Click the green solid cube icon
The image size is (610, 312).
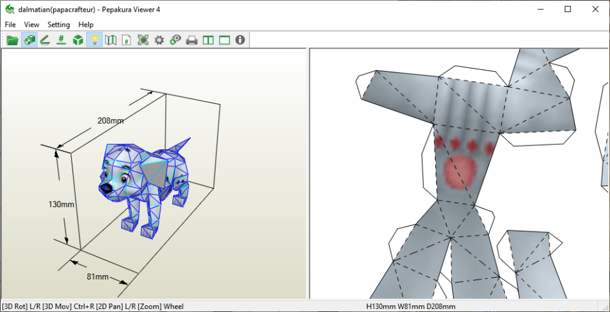[77, 40]
